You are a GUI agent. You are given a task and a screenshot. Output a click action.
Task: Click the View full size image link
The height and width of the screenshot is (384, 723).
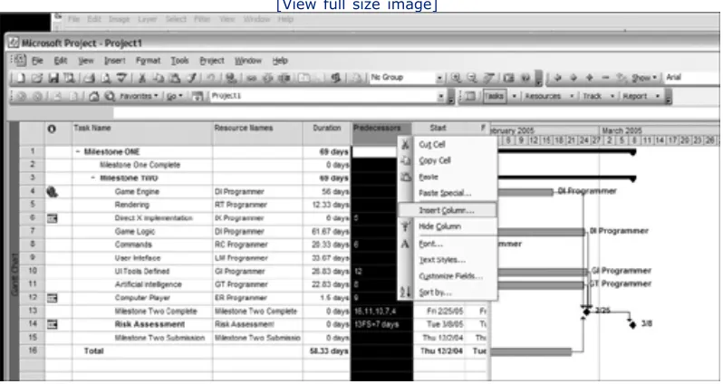(356, 5)
